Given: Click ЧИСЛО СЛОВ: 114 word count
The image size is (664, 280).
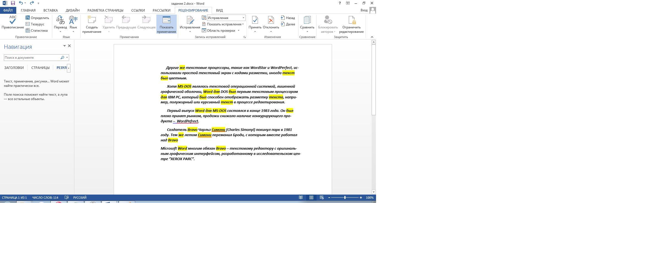Looking at the screenshot, I should point(45,198).
